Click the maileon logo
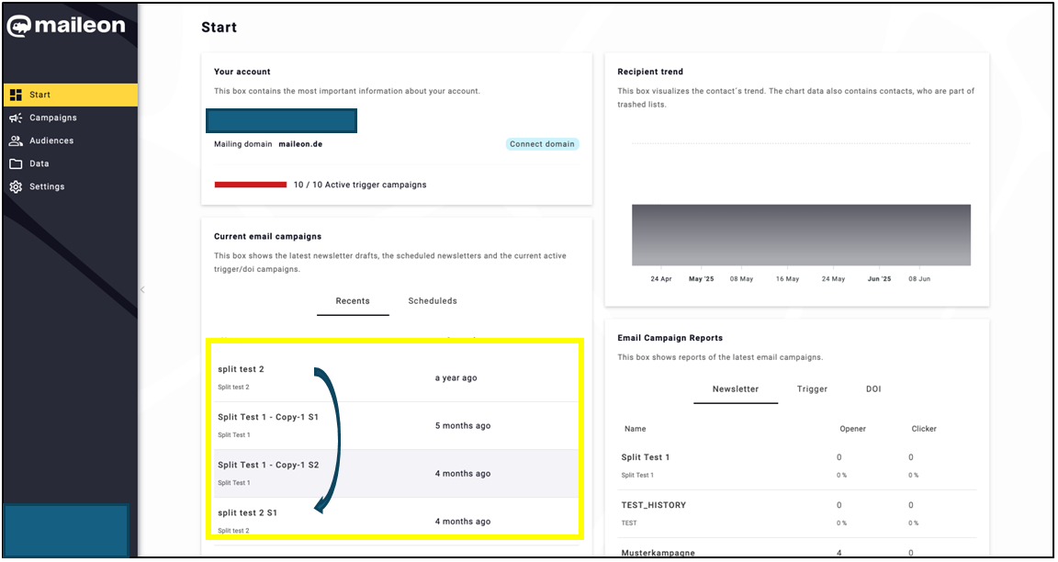 click(x=65, y=26)
